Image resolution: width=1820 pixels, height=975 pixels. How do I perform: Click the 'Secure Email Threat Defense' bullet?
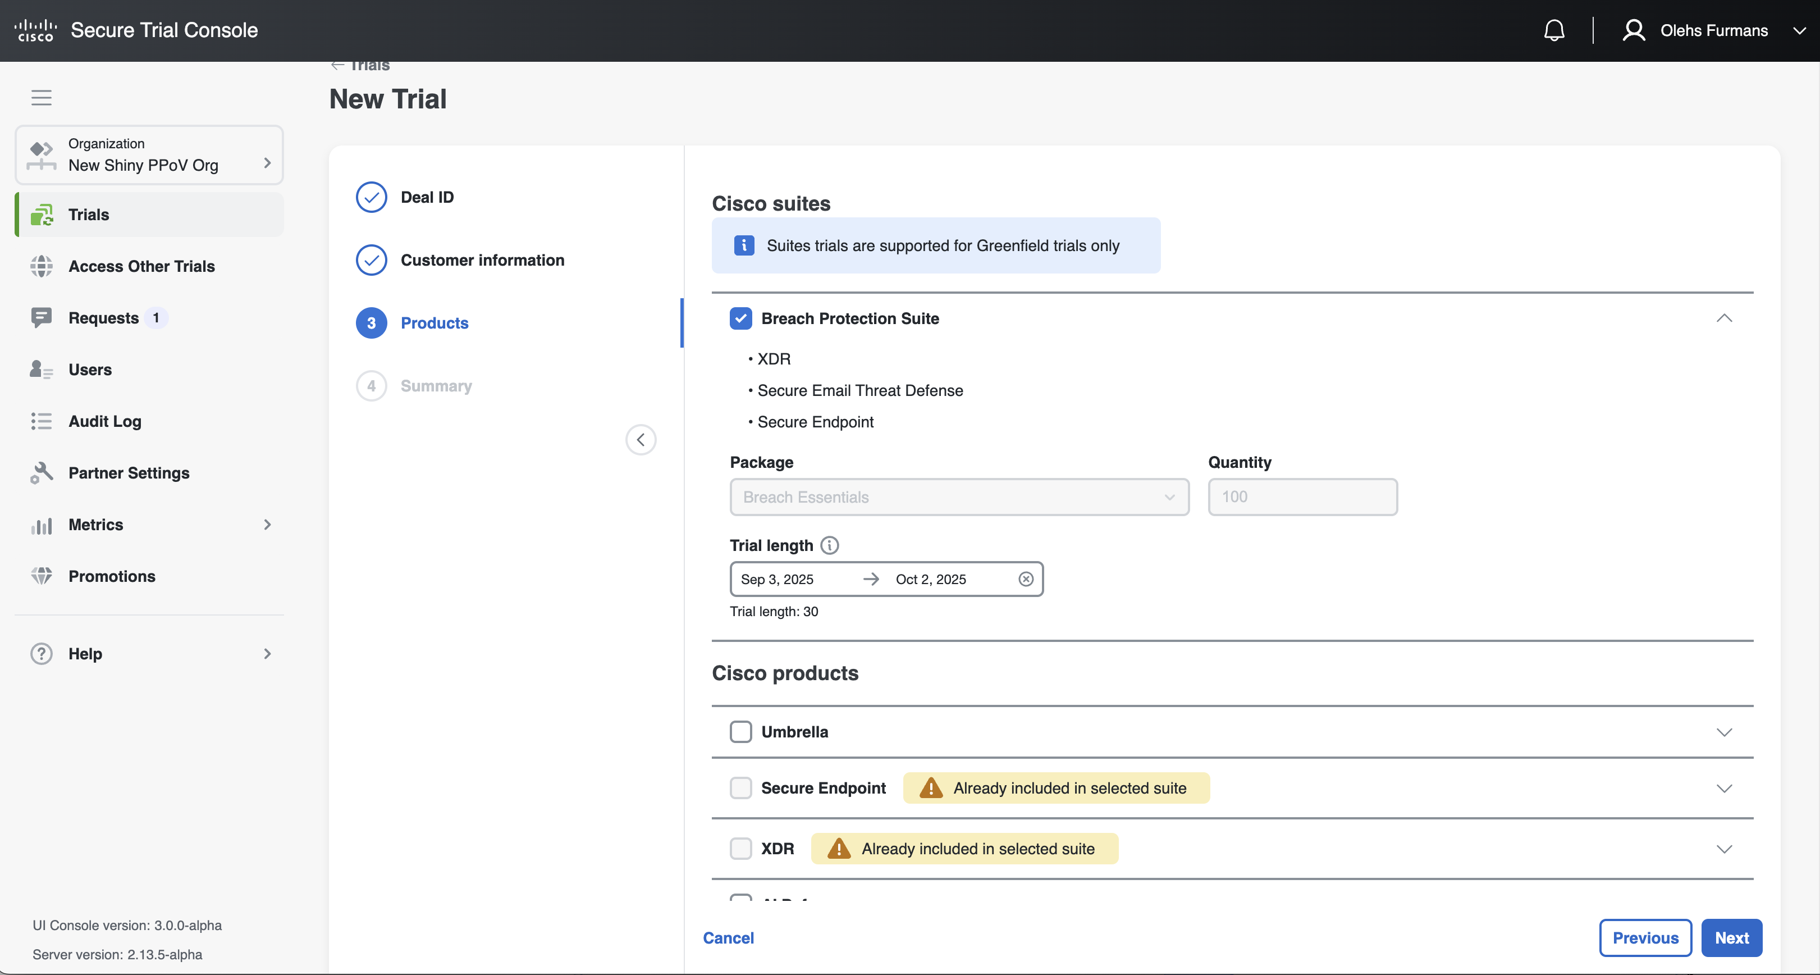tap(859, 391)
